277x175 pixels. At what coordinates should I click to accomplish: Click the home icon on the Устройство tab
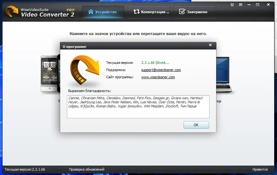click(x=91, y=12)
